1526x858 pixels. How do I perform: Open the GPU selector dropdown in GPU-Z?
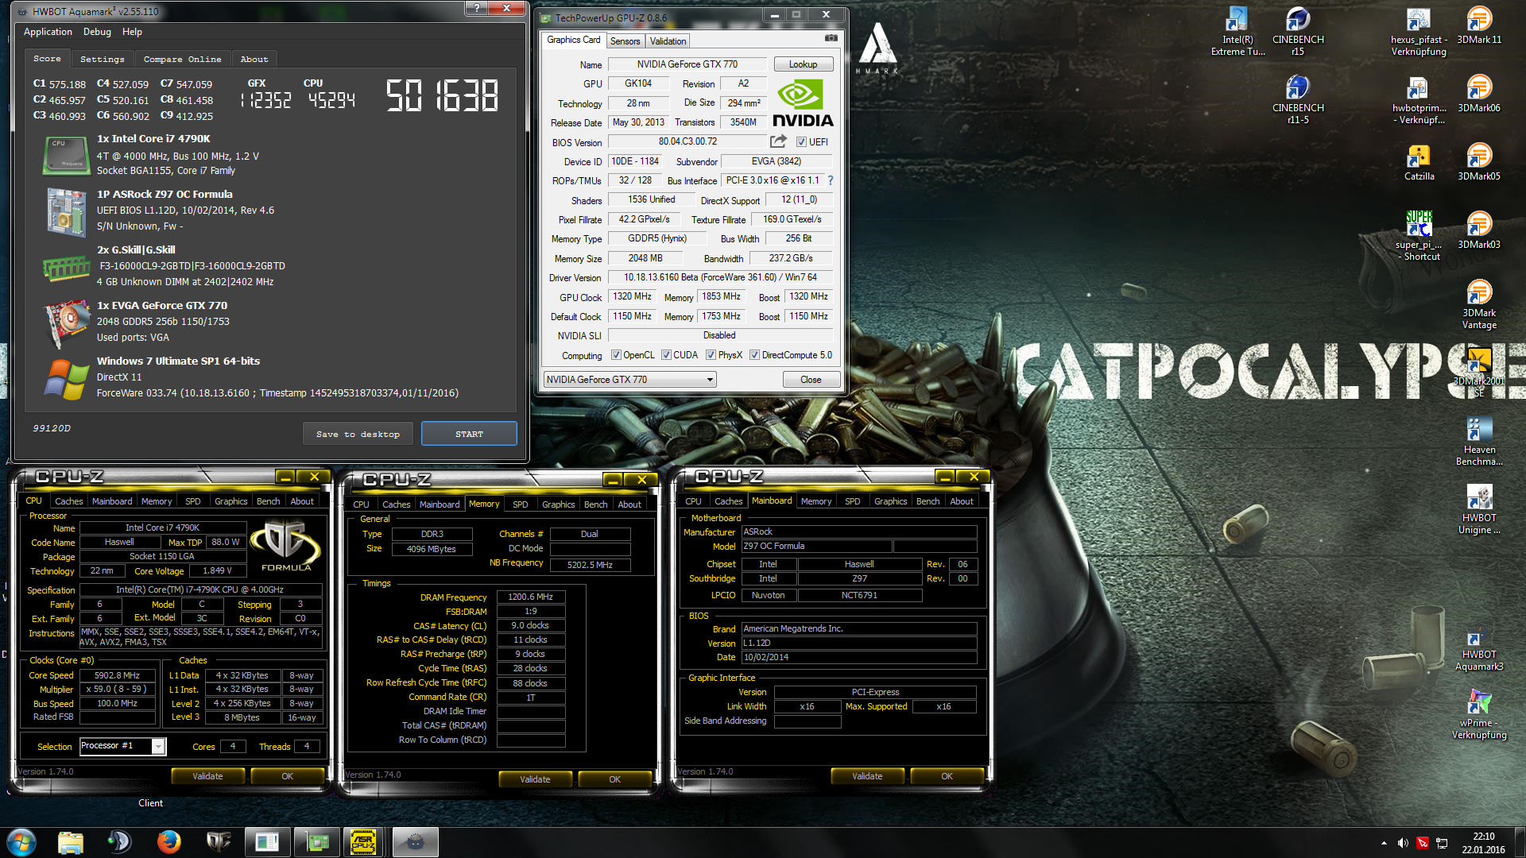[629, 380]
